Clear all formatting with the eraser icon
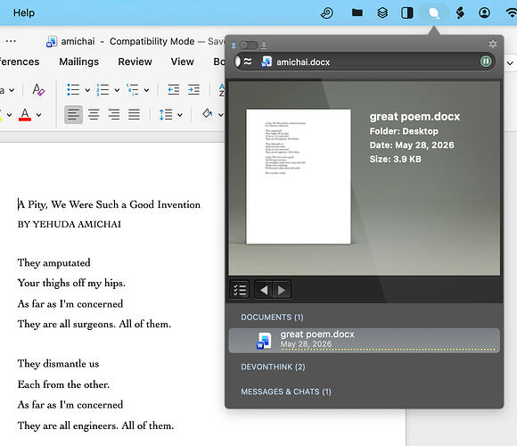 point(38,90)
